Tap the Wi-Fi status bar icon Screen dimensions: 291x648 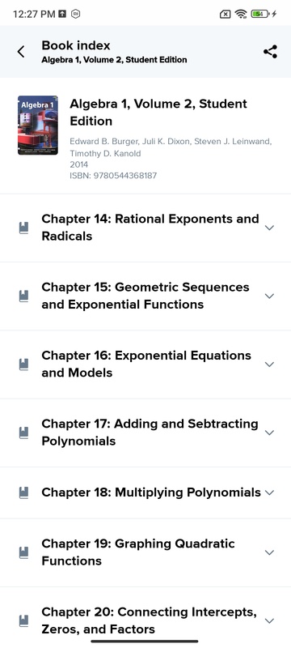point(240,14)
